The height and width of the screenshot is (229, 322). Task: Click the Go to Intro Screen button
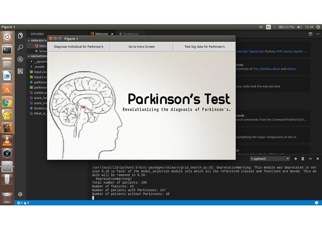point(142,47)
